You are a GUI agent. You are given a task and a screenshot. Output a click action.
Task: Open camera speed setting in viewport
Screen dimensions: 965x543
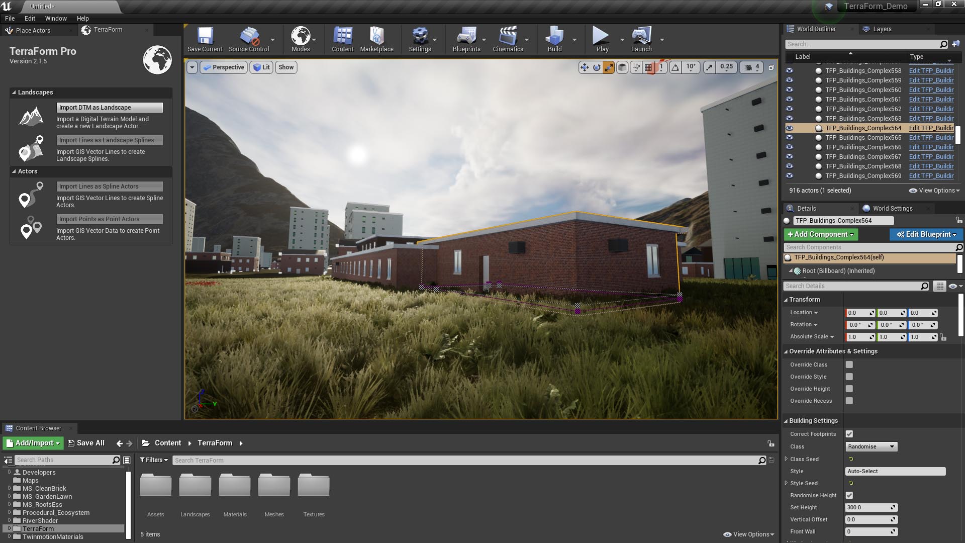[x=752, y=67]
